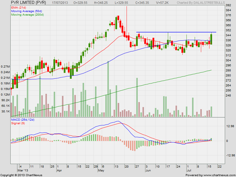Click the positive 12.98 MACD axis label
This screenshot has width=236, height=177.
pyautogui.click(x=230, y=126)
